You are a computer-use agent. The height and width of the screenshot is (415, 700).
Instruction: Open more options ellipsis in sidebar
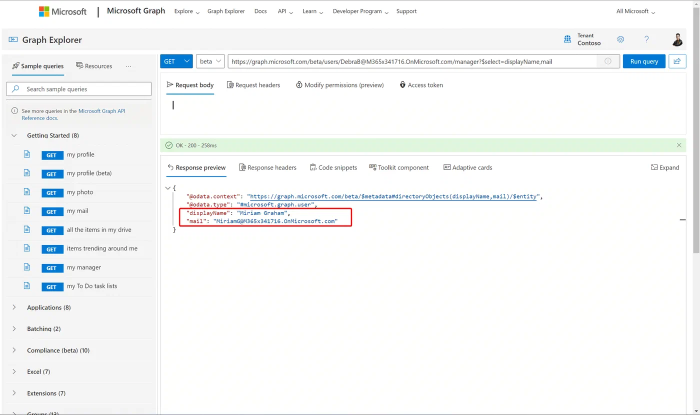(128, 66)
